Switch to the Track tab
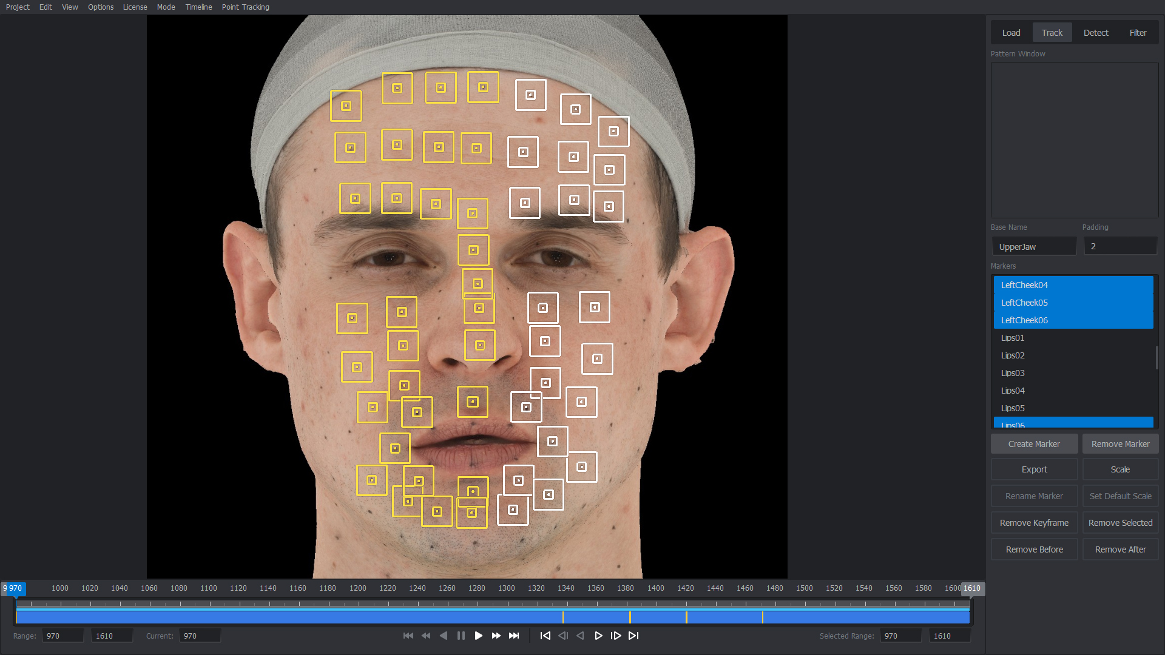The image size is (1165, 655). point(1052,33)
